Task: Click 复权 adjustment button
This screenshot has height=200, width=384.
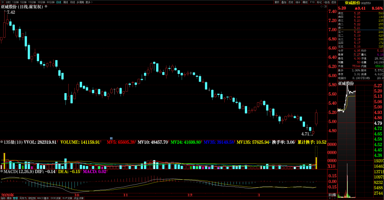Action: click(x=277, y=2)
